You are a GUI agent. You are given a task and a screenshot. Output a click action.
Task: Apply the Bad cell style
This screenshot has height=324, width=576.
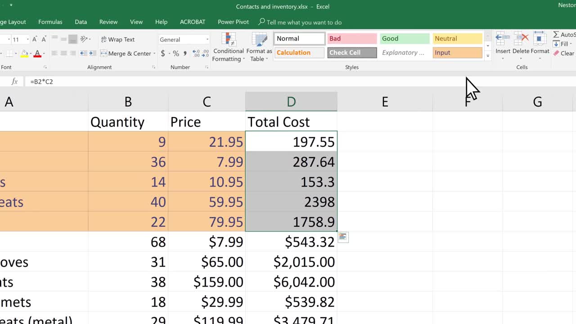pyautogui.click(x=352, y=39)
